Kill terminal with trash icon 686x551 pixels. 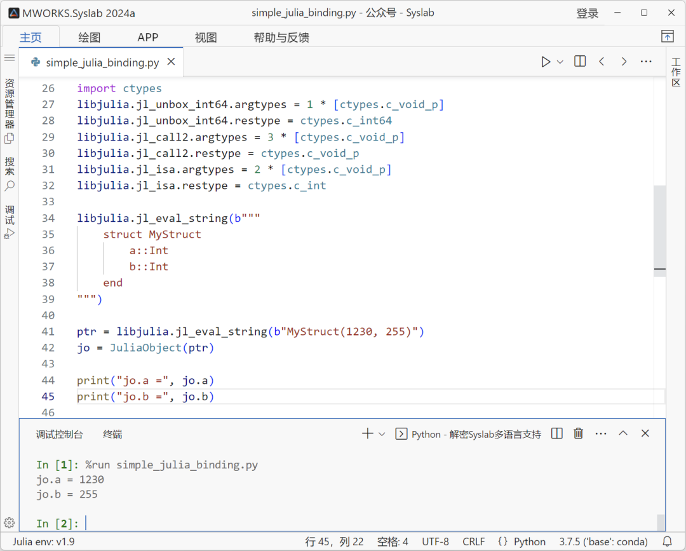579,433
